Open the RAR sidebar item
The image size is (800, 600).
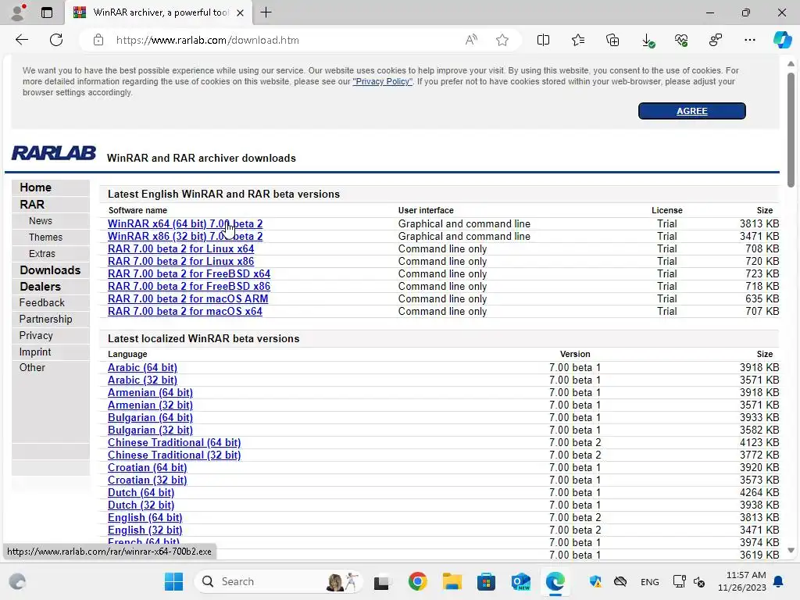(31, 204)
